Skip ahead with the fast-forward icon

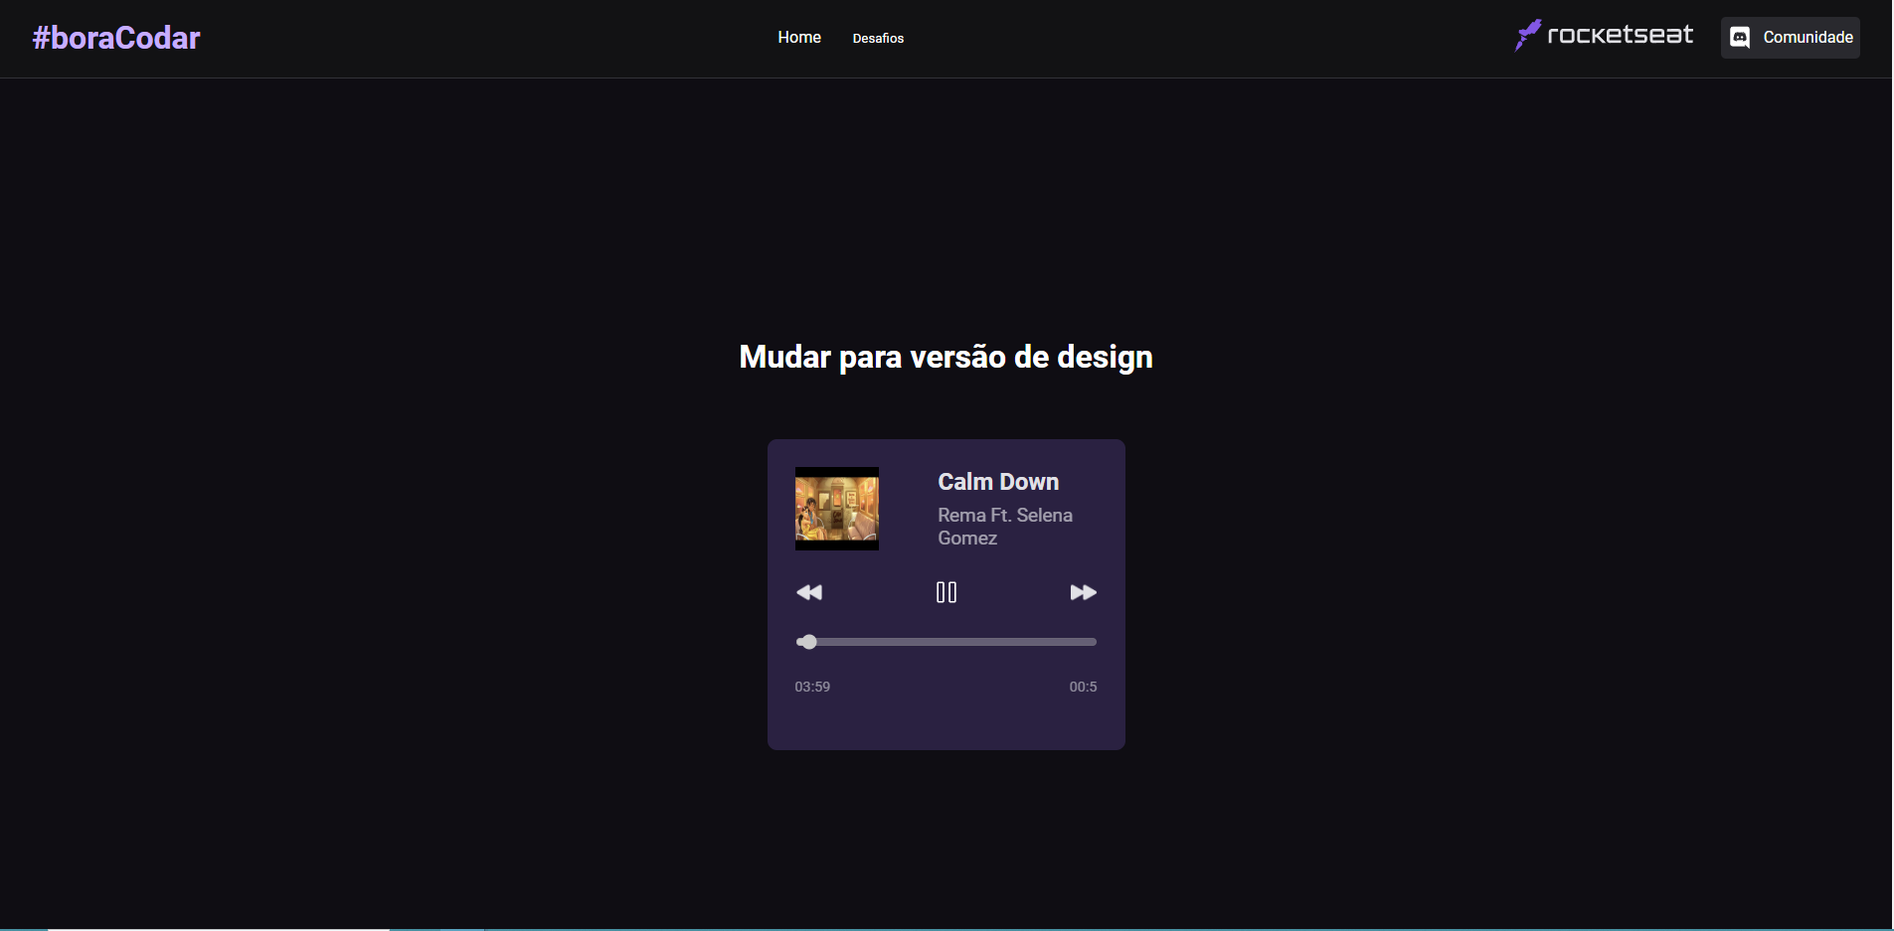1084,592
